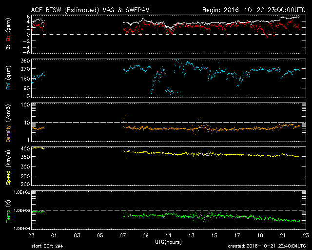Click the '6' tick on Bt Bz axis

click(x=28, y=16)
